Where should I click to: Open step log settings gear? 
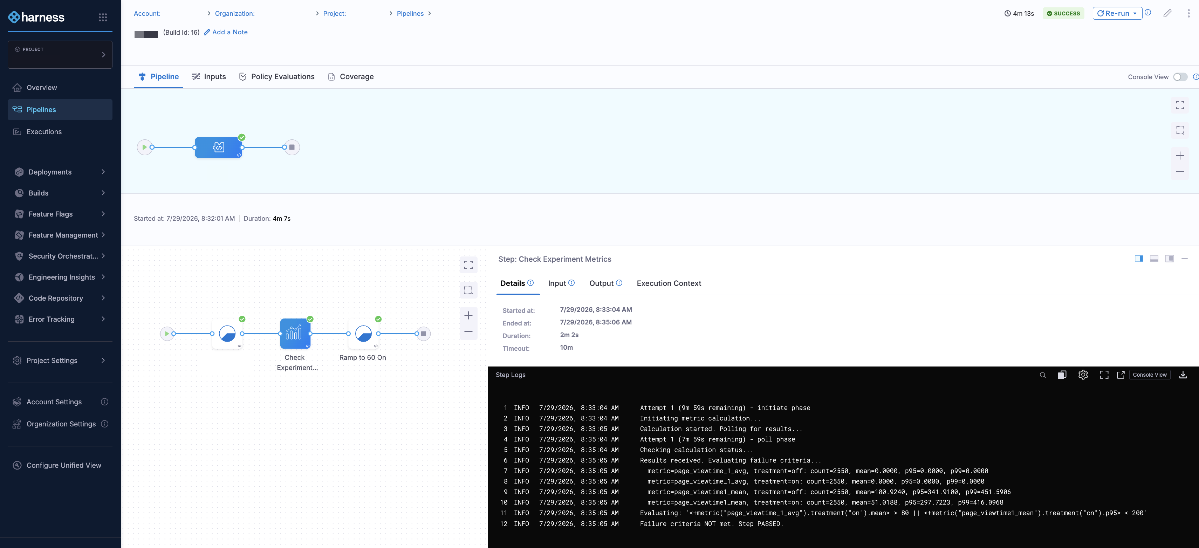(x=1083, y=375)
